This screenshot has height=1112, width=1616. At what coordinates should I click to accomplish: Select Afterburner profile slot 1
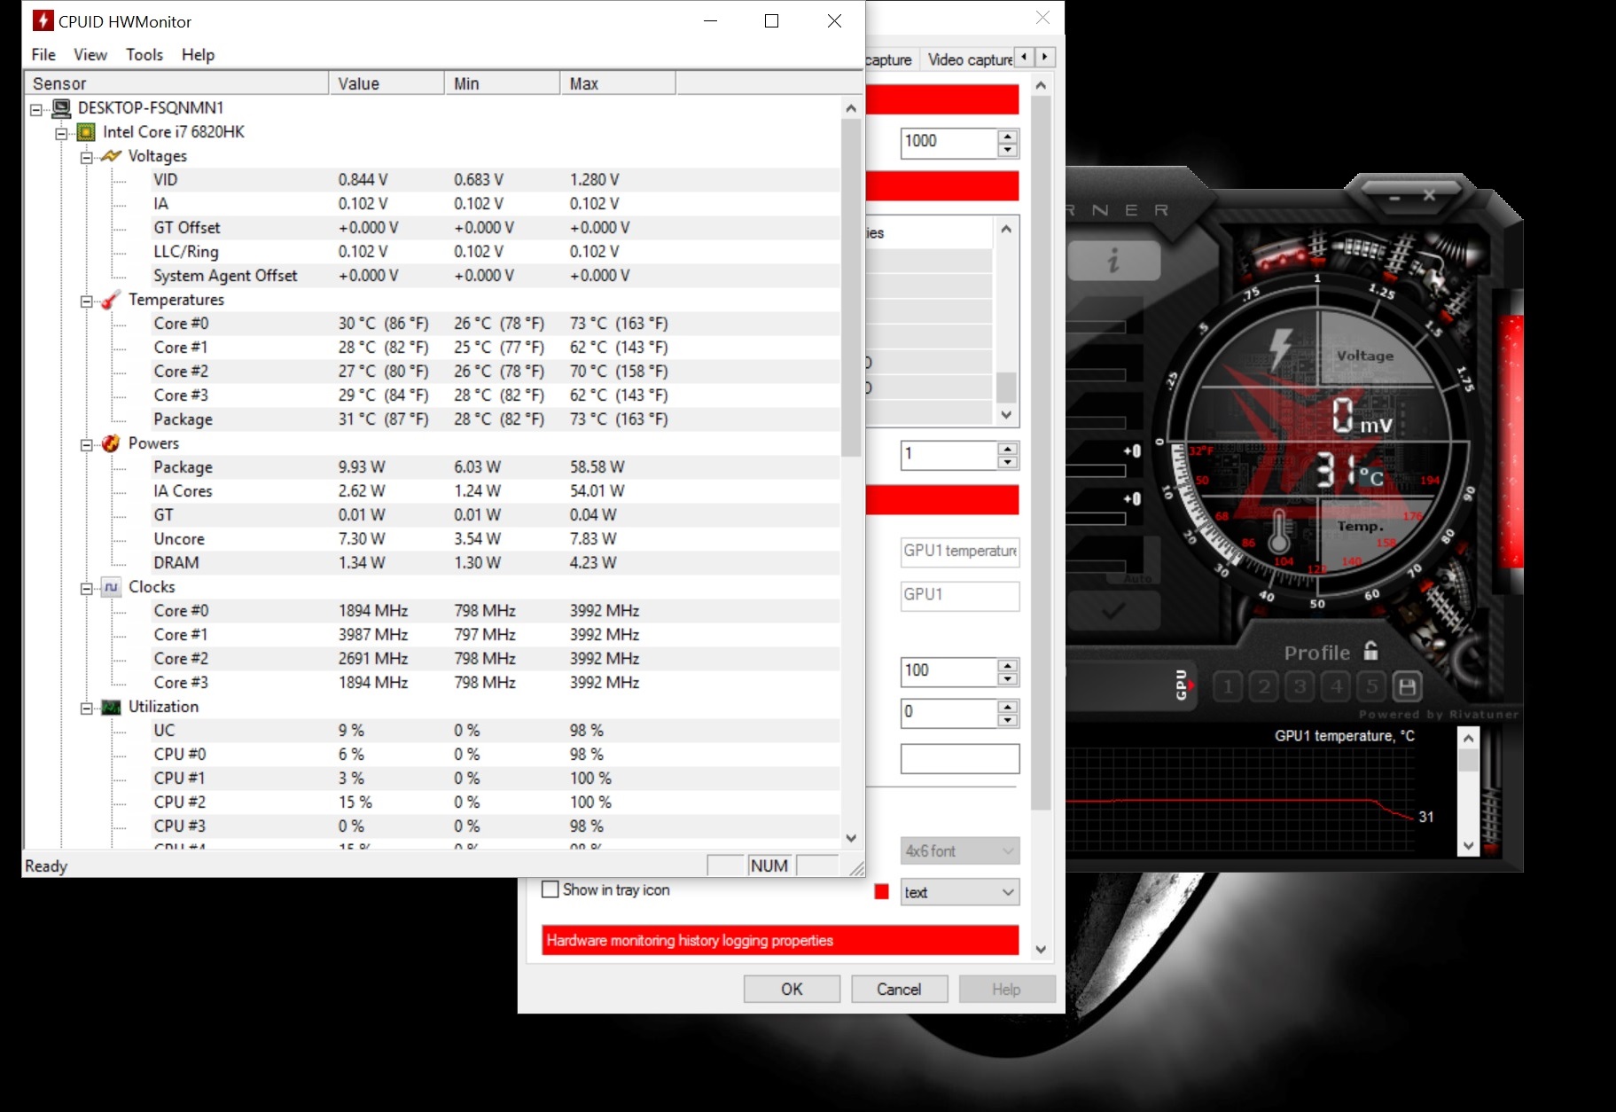[x=1228, y=686]
